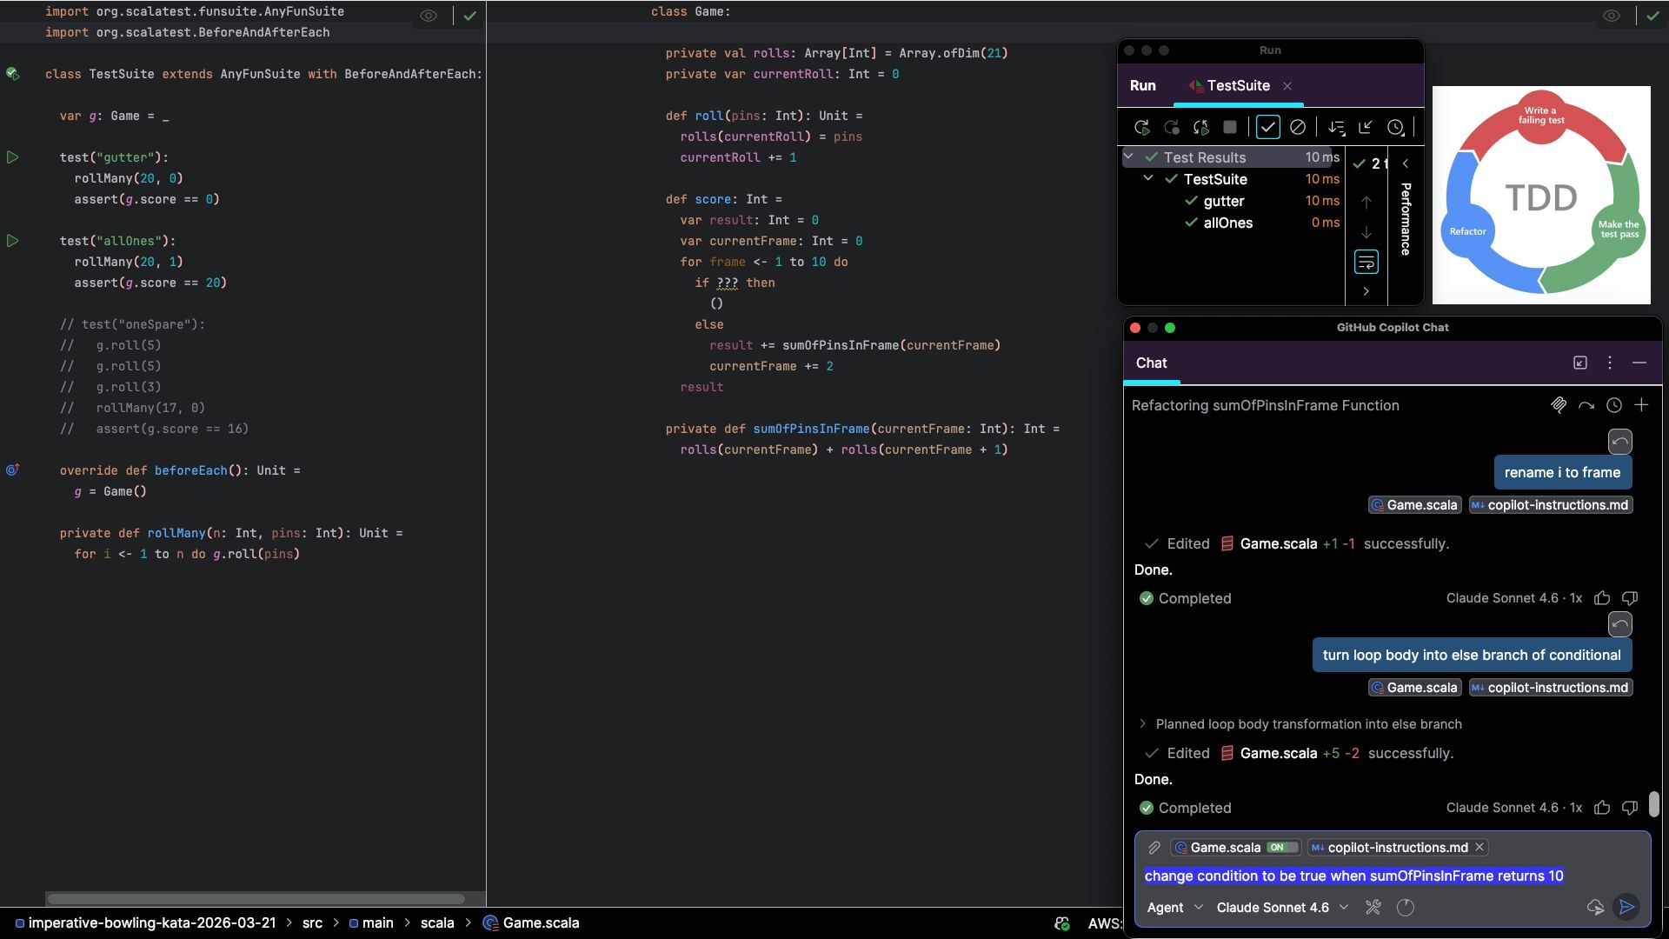Click the attach context paperclip icon

[1154, 847]
